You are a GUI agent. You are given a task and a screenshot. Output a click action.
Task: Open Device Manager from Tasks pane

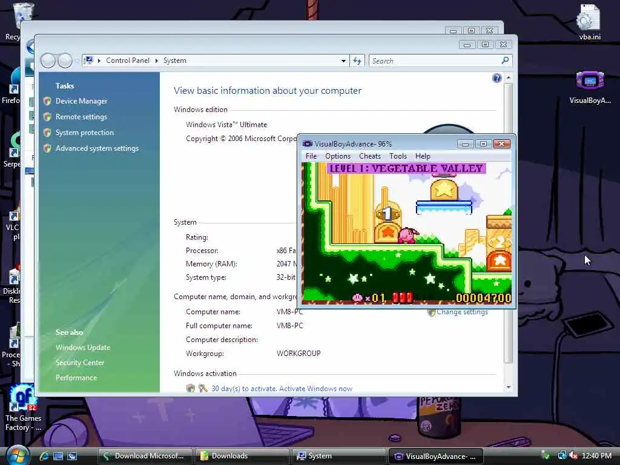pos(81,101)
